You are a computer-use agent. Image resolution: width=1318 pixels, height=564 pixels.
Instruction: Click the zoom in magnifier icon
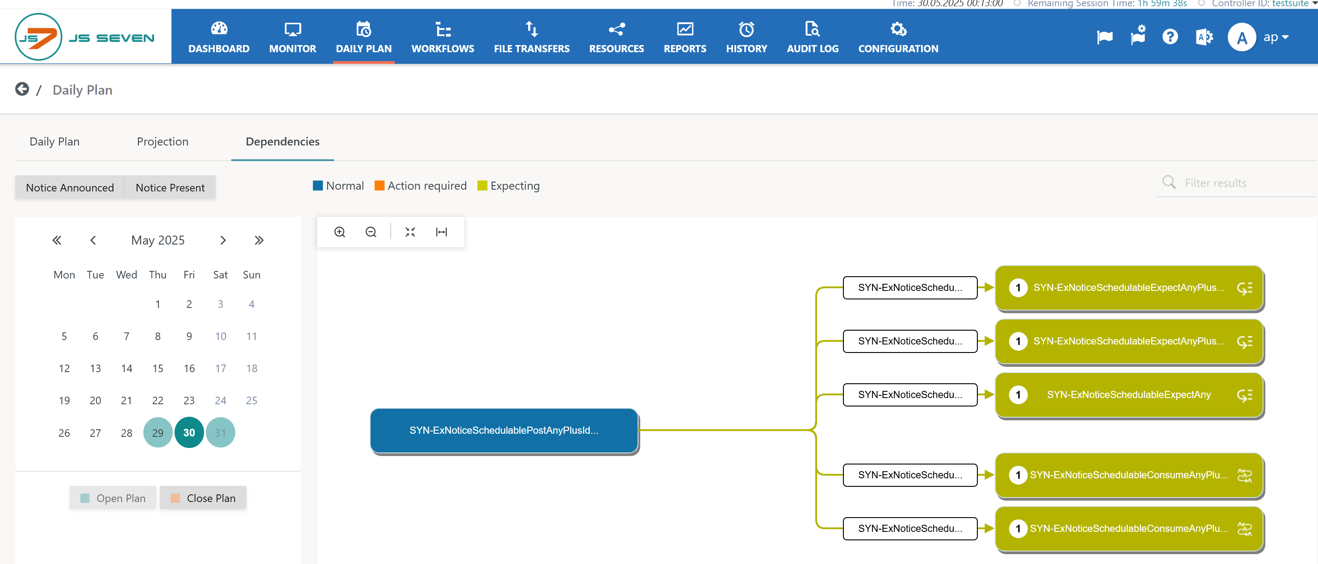click(339, 232)
